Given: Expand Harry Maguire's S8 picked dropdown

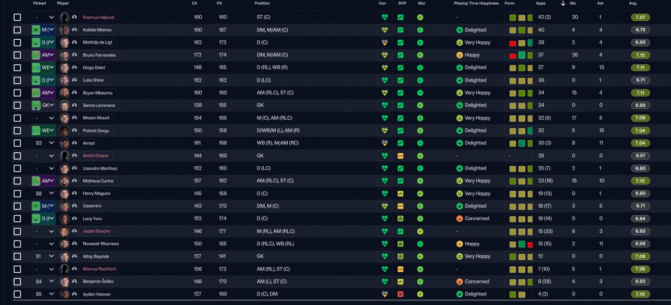Looking at the screenshot, I should click(x=43, y=194).
